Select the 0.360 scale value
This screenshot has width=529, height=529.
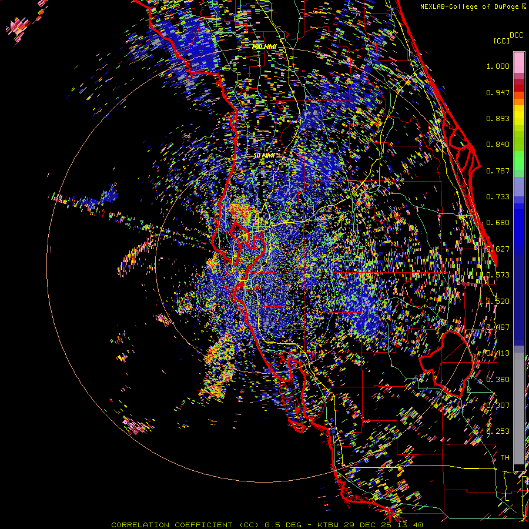pos(498,380)
